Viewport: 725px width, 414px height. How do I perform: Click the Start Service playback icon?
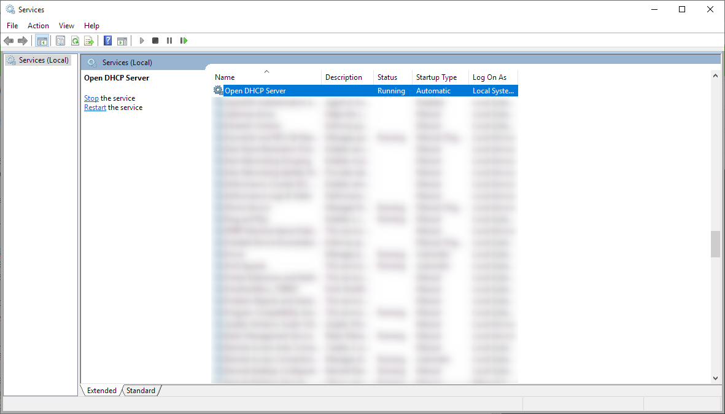142,41
